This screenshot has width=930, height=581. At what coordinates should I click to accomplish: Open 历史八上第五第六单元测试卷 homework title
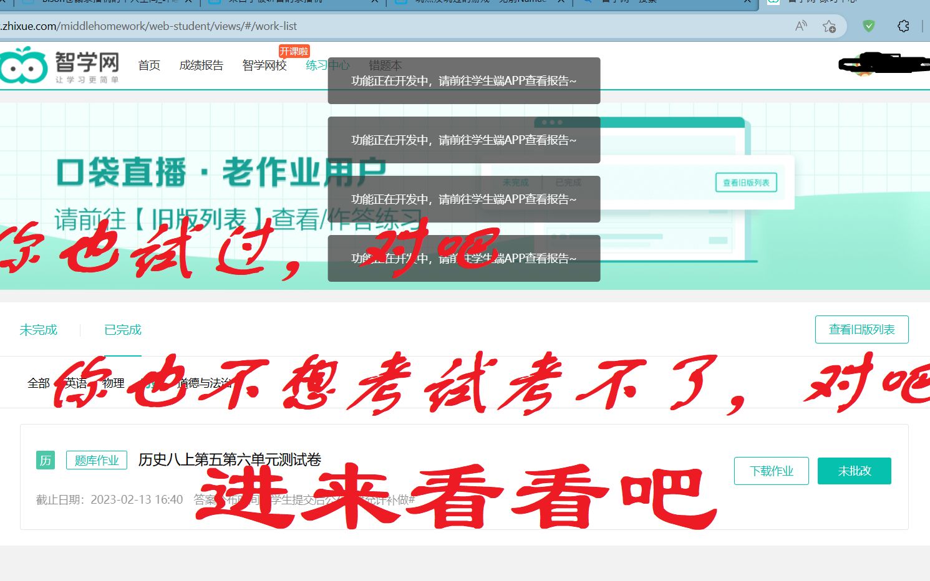pos(230,460)
